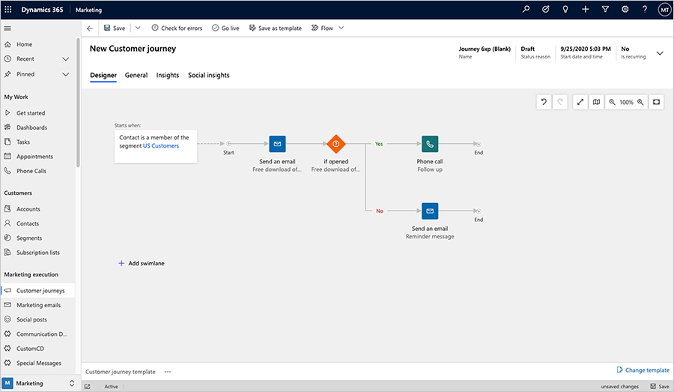674x392 pixels.
Task: Open the minimap view icon
Action: tap(596, 102)
